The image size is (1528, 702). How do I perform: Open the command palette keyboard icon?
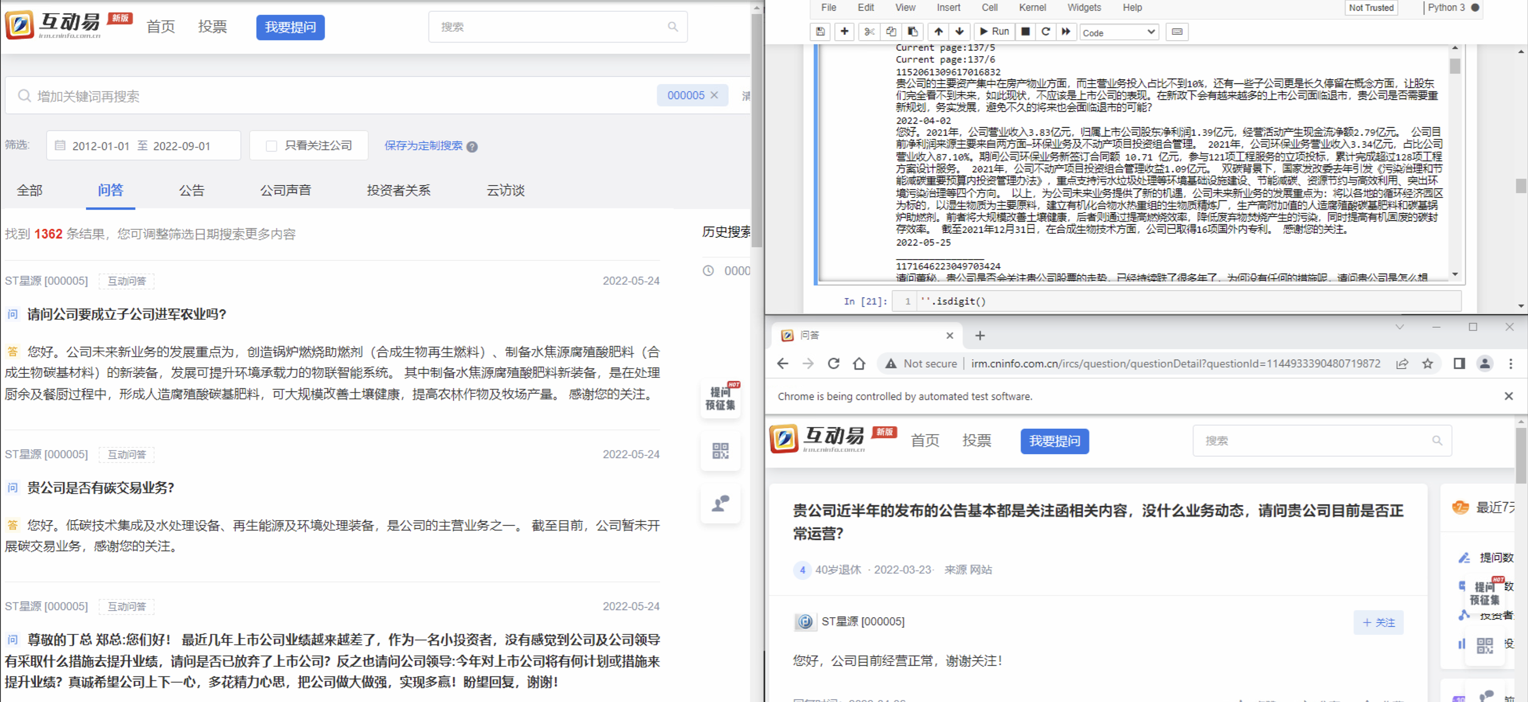tap(1177, 32)
